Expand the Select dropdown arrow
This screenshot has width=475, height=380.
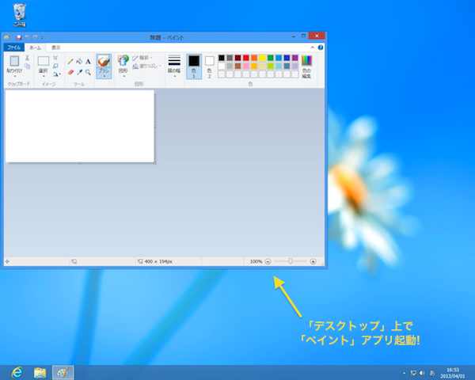44,76
